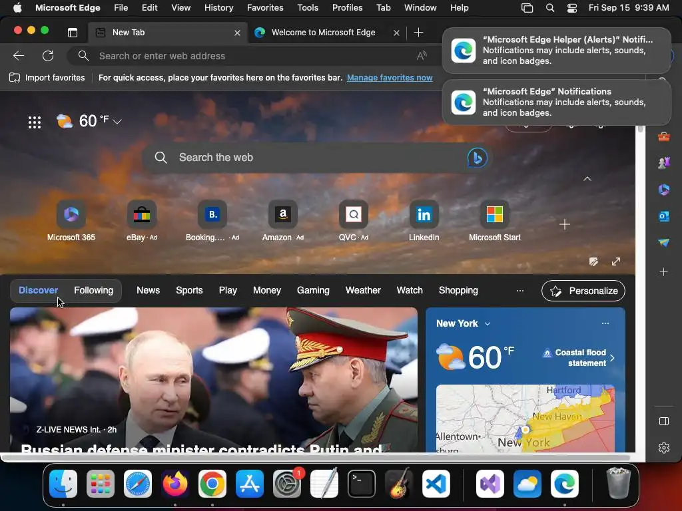Launch Firefox from the dock
Viewport: 682px width, 511px height.
tap(175, 484)
